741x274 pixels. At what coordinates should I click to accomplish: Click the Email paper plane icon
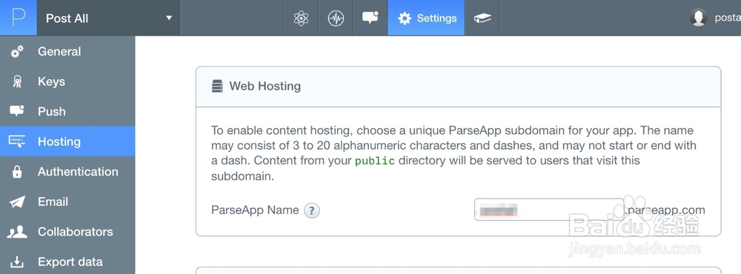(x=17, y=201)
